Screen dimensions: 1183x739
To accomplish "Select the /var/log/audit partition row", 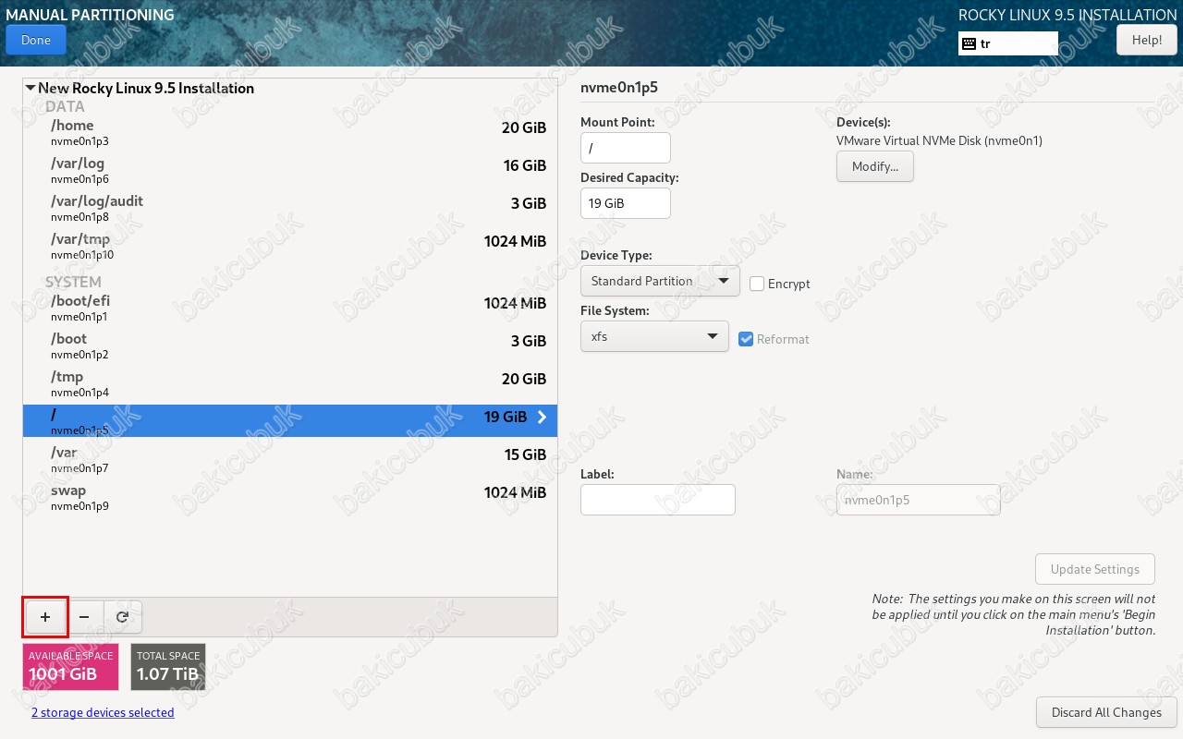I will (x=290, y=209).
